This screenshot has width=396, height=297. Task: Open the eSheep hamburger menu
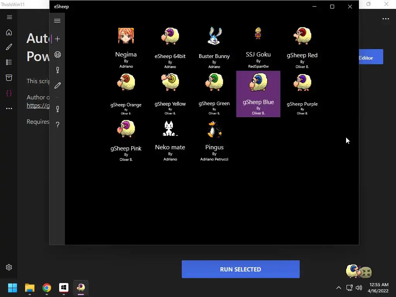pyautogui.click(x=57, y=21)
